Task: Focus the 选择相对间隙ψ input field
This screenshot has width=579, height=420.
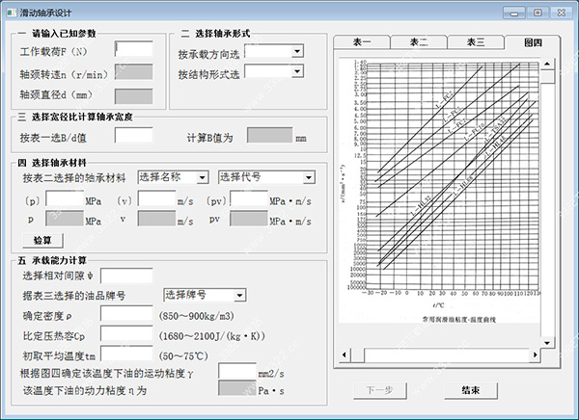Action: 126,276
